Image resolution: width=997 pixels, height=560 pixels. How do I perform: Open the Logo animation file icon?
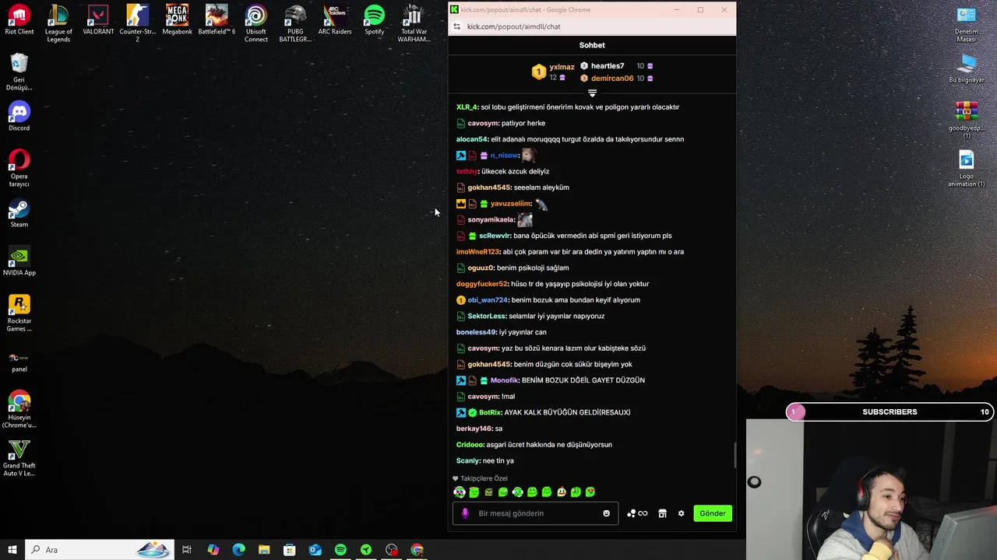point(967,168)
